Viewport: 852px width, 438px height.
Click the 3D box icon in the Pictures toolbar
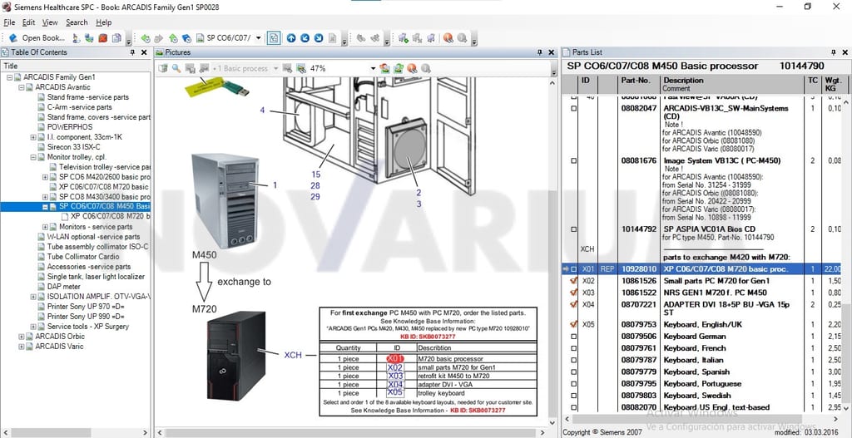[163, 68]
